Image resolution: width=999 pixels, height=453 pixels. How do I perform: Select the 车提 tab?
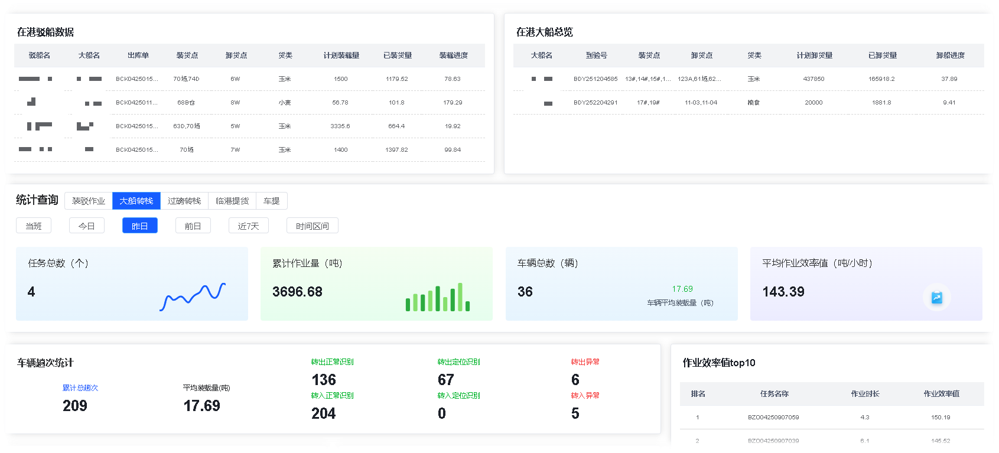(x=272, y=201)
